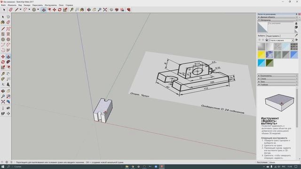
Task: Pick the 3D Text tool in the left palette
Action: [x=8, y=84]
